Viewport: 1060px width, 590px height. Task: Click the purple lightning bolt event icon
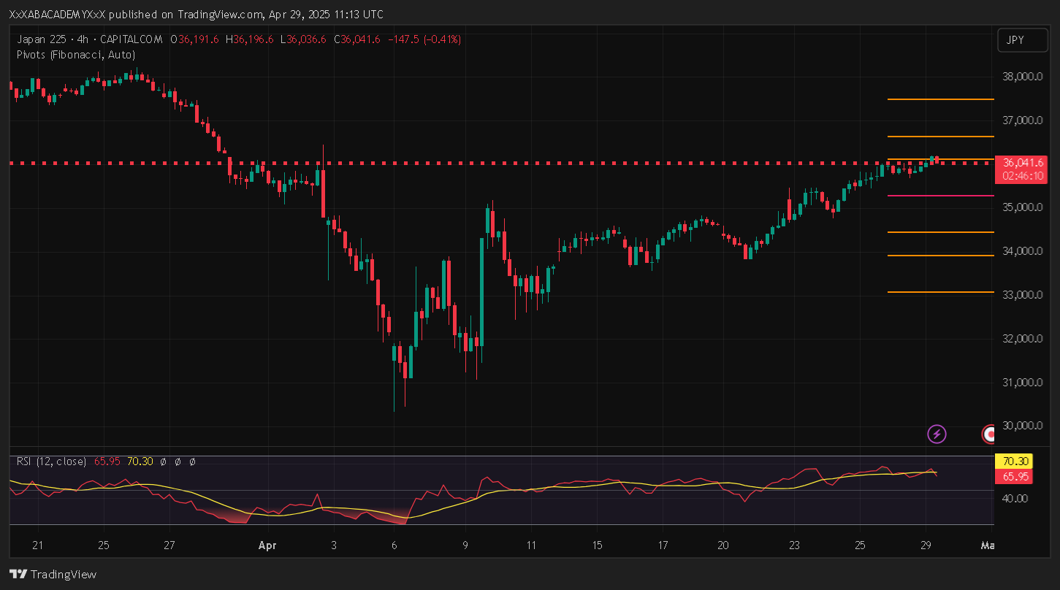coord(937,434)
